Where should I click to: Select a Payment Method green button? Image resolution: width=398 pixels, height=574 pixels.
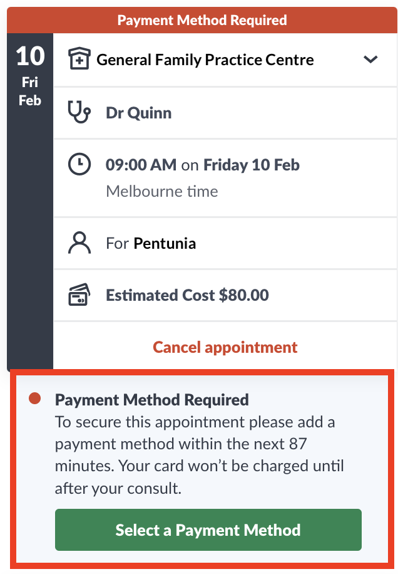(208, 530)
